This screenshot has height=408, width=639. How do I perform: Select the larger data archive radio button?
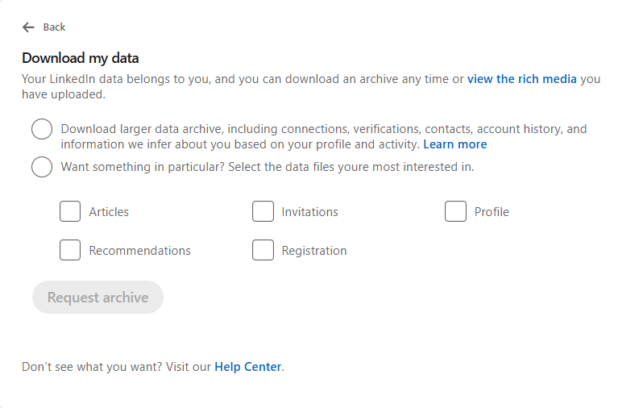tap(42, 129)
